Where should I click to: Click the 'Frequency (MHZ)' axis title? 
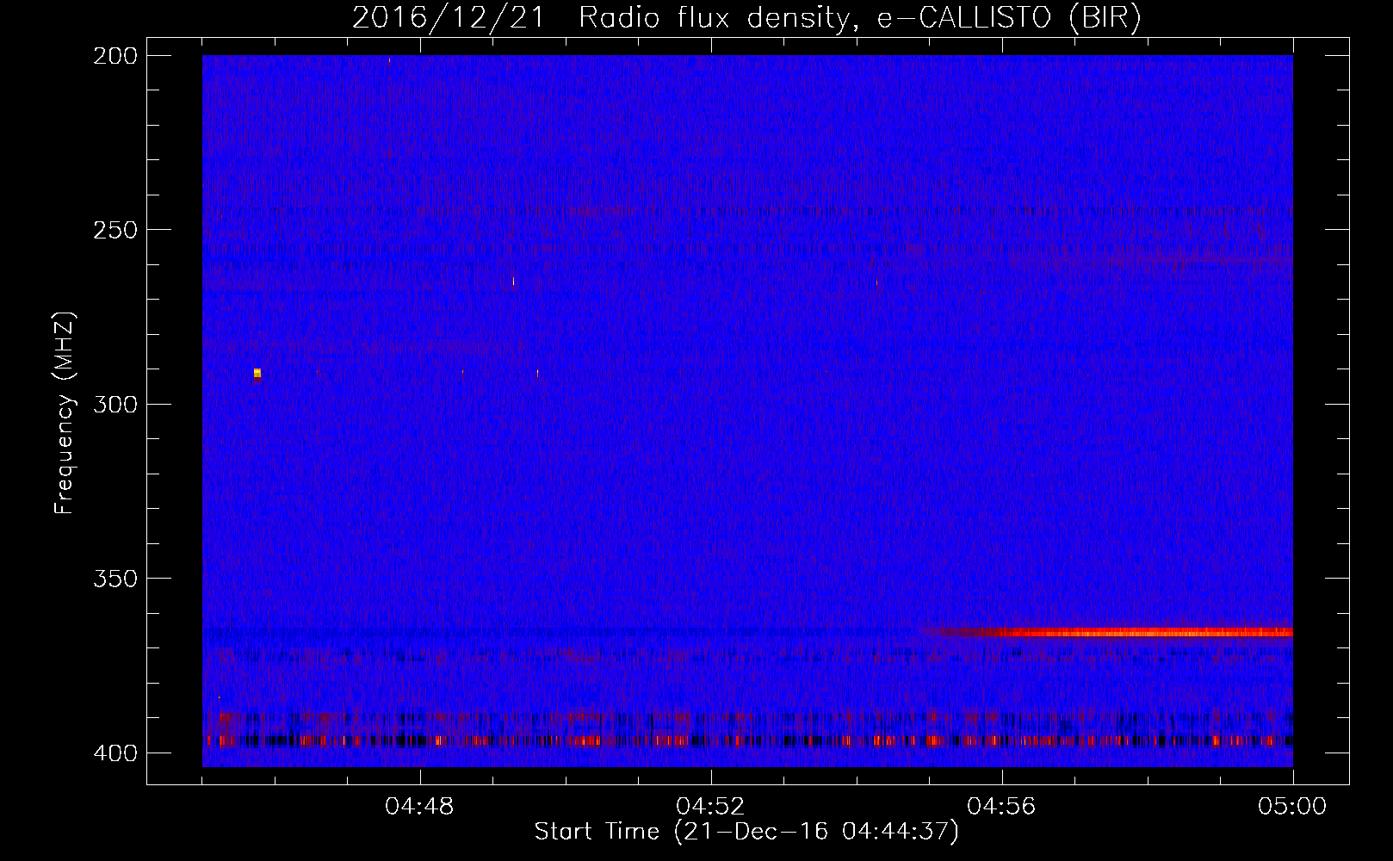[65, 413]
